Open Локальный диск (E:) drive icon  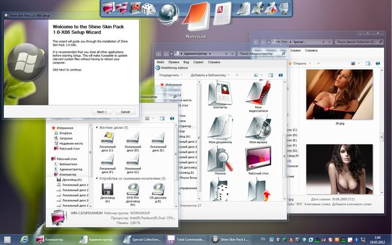[x=158, y=142]
